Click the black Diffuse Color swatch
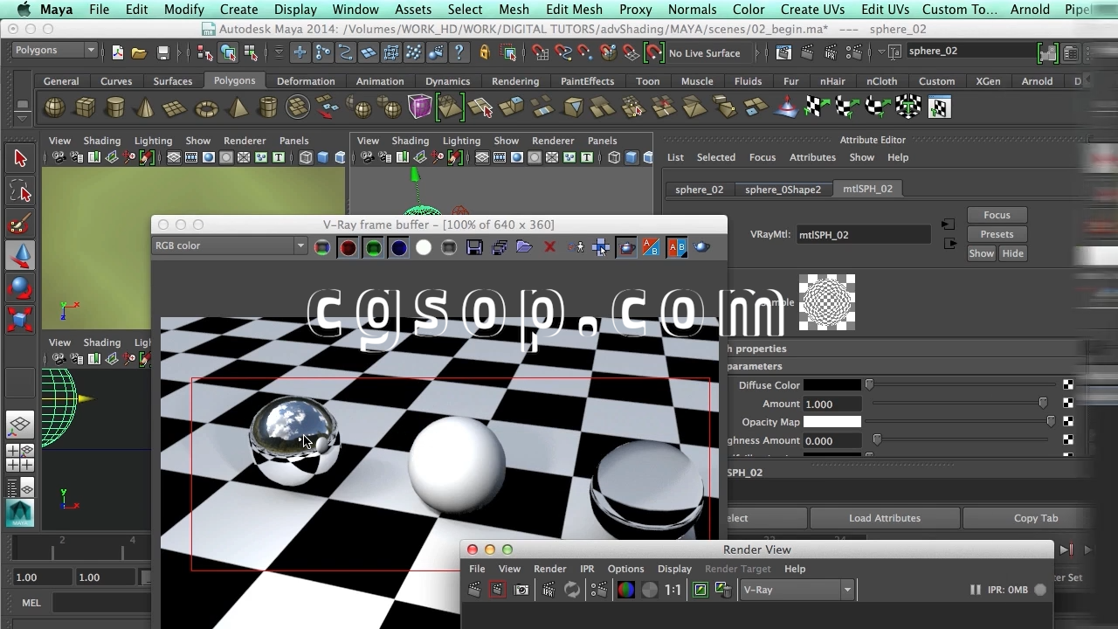 (x=832, y=385)
